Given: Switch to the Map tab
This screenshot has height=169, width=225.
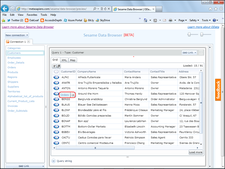Looking at the screenshot, I should tap(73, 60).
